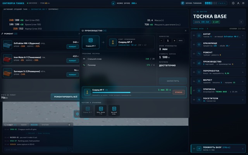Viewport: 248px width, 155px height.
Task: Open the Маркет shop icon
Action: (x=199, y=81)
